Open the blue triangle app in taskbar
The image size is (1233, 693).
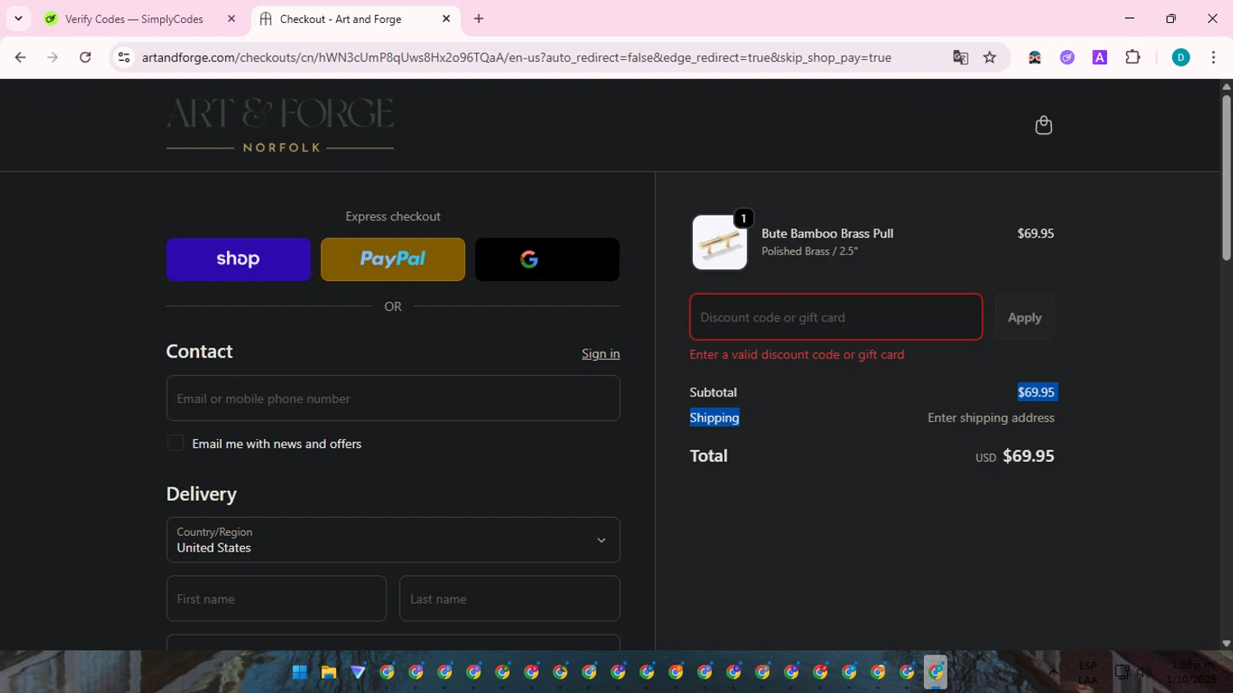358,672
